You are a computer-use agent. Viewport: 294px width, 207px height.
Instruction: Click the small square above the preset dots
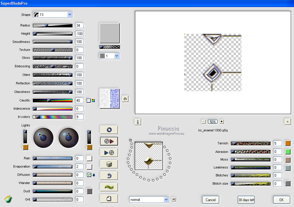pos(131,140)
